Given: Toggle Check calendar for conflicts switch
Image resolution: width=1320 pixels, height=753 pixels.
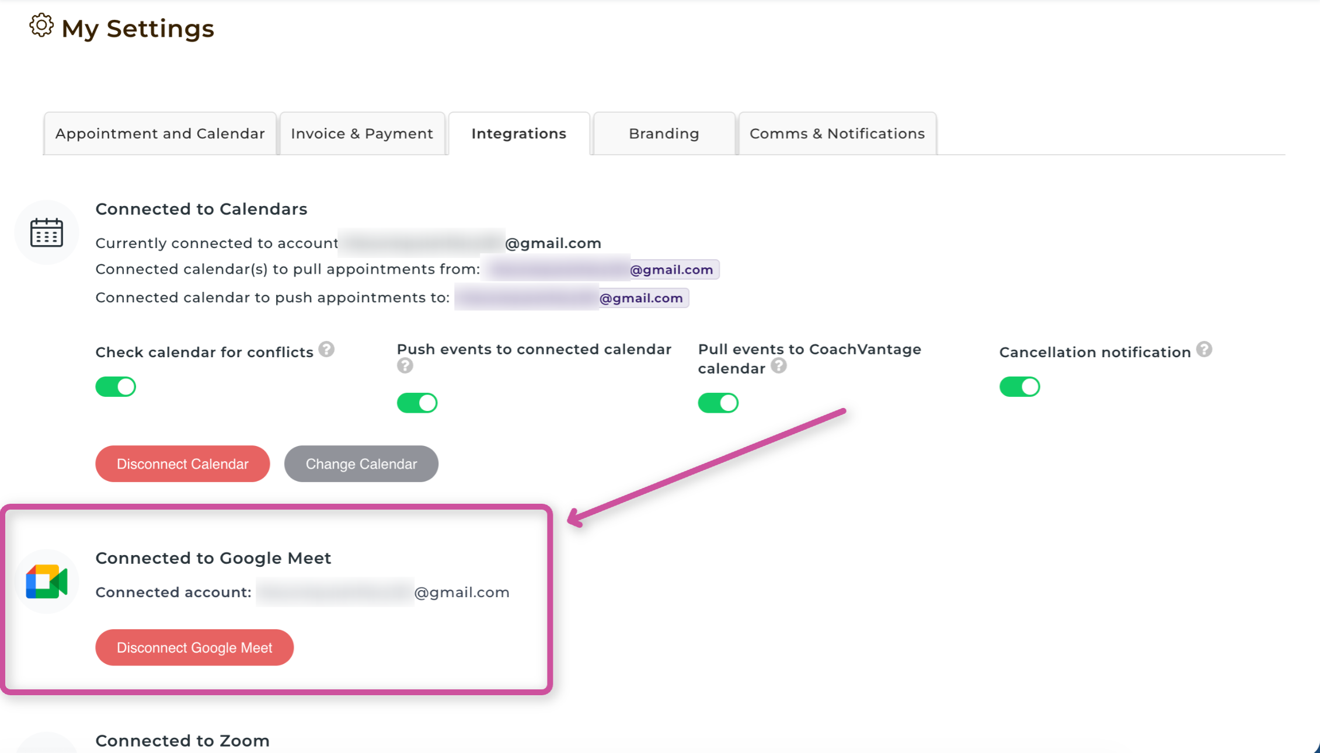Looking at the screenshot, I should pos(116,386).
